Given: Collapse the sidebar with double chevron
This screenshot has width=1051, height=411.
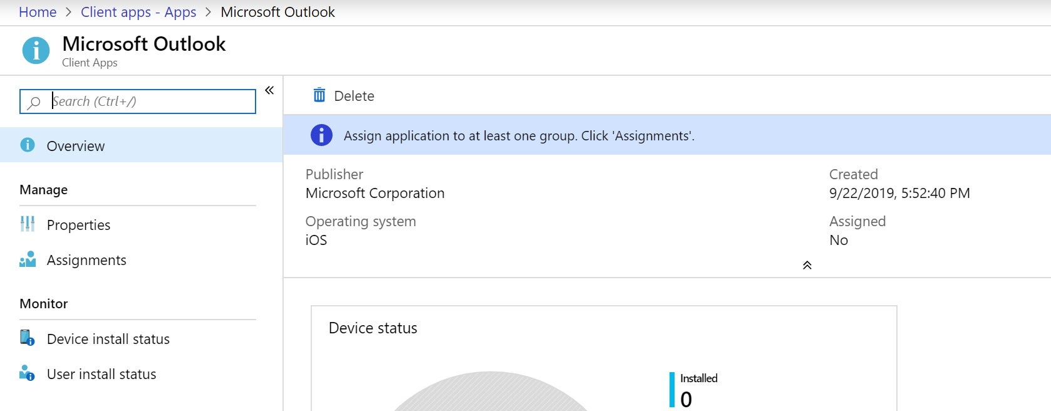Looking at the screenshot, I should tap(269, 90).
